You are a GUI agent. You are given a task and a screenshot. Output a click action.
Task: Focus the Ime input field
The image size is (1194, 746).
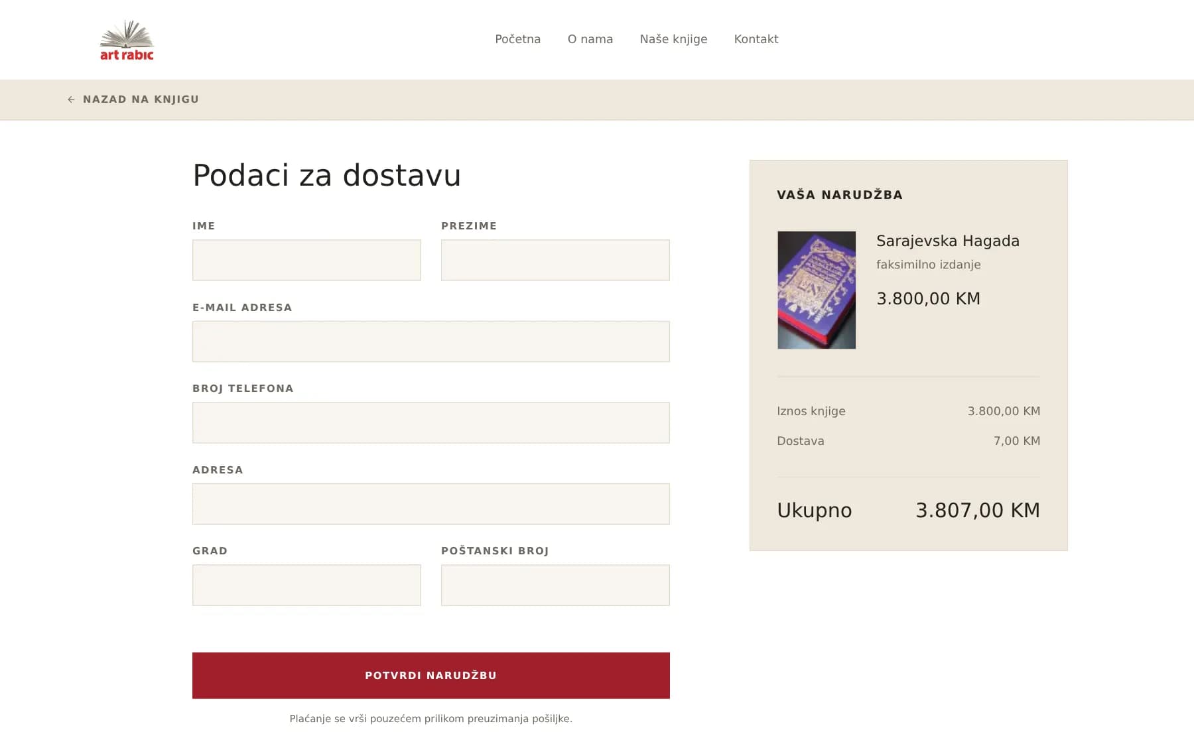306,260
